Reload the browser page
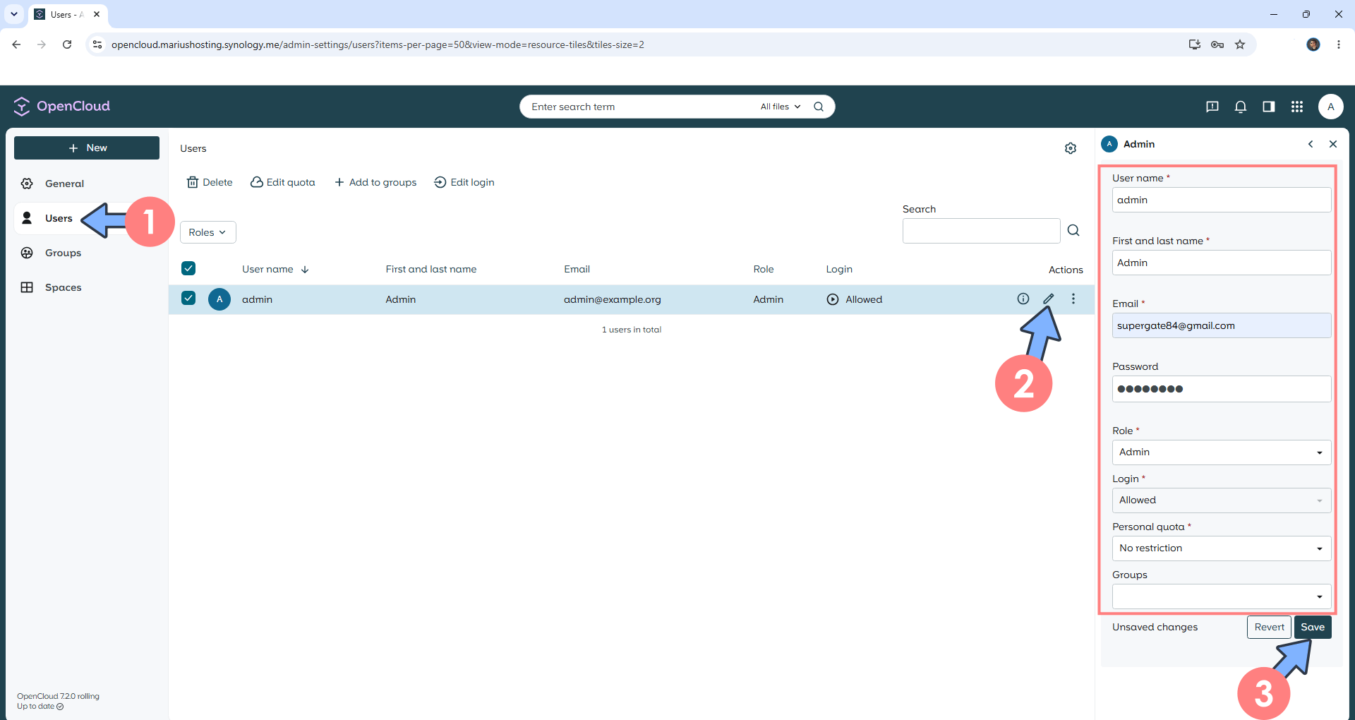Image resolution: width=1355 pixels, height=720 pixels. pyautogui.click(x=67, y=44)
